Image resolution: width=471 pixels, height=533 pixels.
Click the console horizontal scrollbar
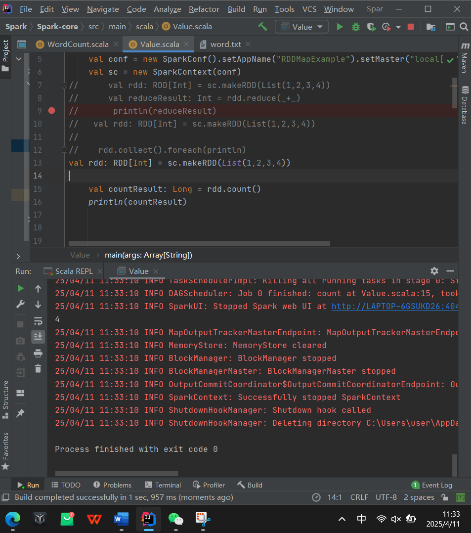117,474
